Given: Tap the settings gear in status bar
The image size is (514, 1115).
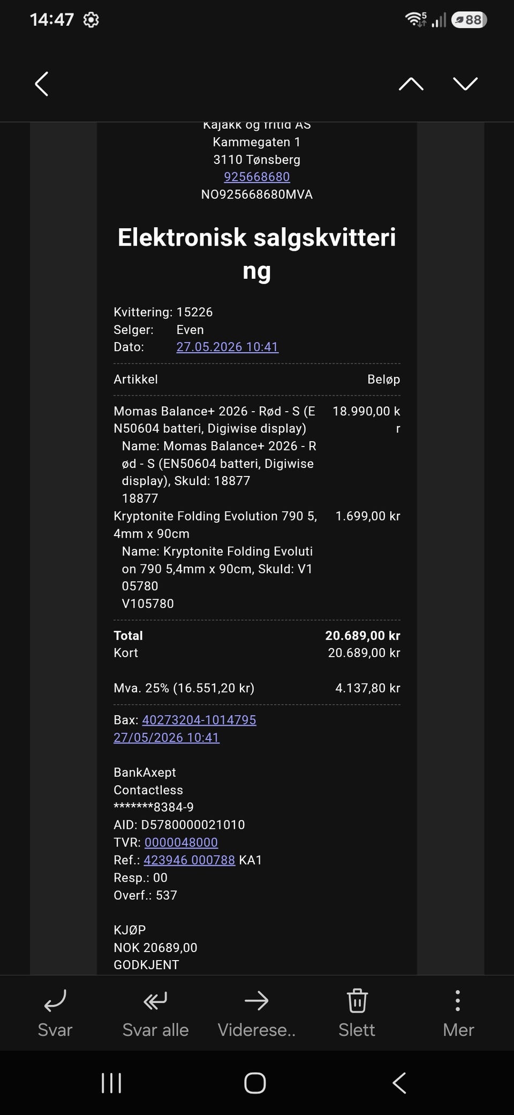Looking at the screenshot, I should click(91, 20).
